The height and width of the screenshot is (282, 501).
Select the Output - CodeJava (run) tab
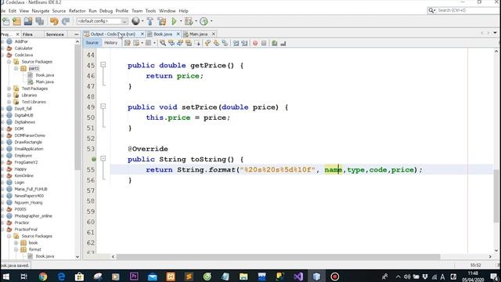pyautogui.click(x=113, y=34)
